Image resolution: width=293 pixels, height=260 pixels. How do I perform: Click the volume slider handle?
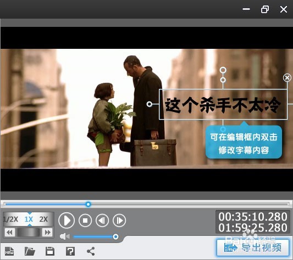115,236
